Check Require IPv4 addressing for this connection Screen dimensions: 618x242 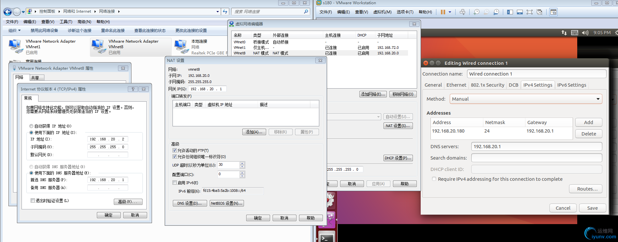pos(434,179)
